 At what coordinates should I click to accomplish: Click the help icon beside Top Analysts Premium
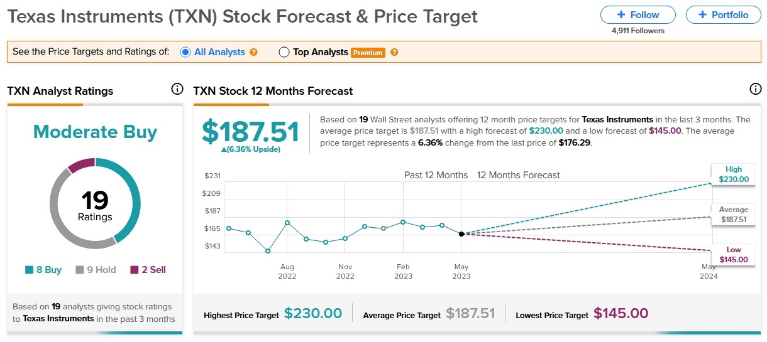394,52
